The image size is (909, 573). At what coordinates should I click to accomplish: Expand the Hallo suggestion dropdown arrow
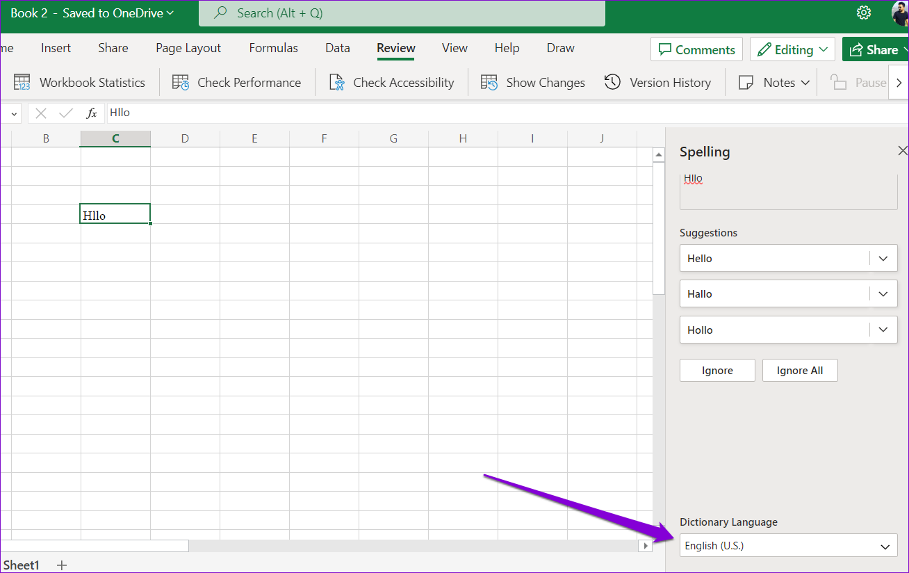(883, 293)
